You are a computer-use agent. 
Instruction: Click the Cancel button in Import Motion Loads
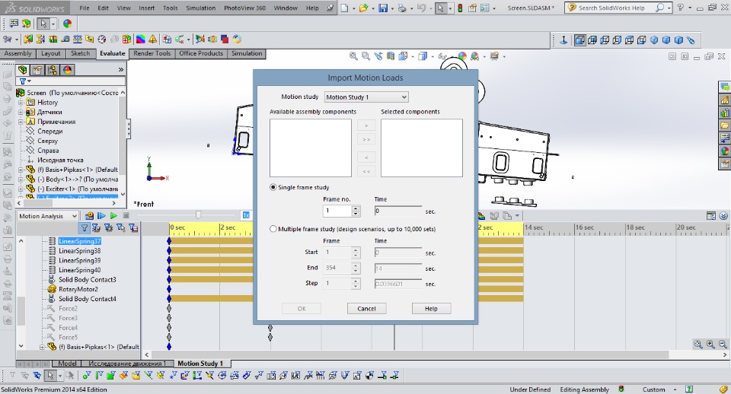click(366, 308)
